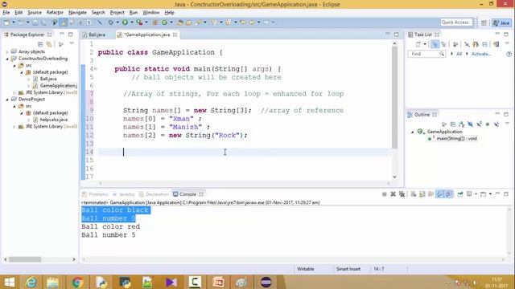The width and height of the screenshot is (515, 289).
Task: Click Remove All Terminated Launches console icon
Action: pyautogui.click(x=402, y=194)
